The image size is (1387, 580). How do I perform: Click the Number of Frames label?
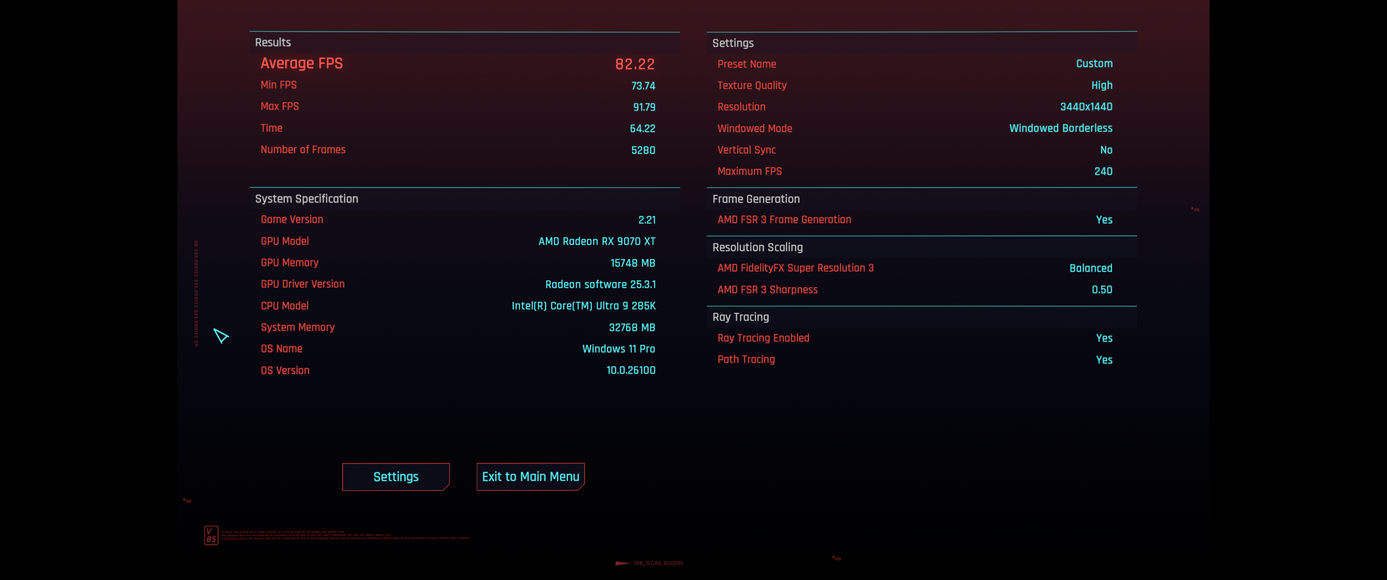(x=303, y=149)
